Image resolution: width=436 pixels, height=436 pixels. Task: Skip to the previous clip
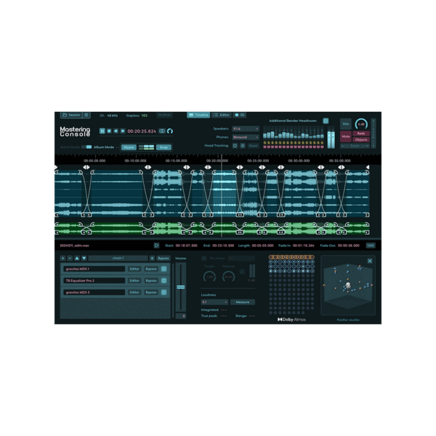click(116, 131)
